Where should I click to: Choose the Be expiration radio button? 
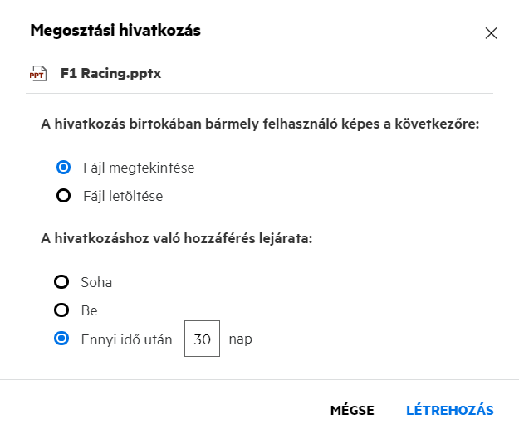61,310
